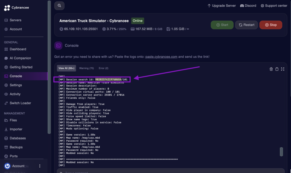
Task: Open the paste.cybrancee.com link
Action: [161, 57]
